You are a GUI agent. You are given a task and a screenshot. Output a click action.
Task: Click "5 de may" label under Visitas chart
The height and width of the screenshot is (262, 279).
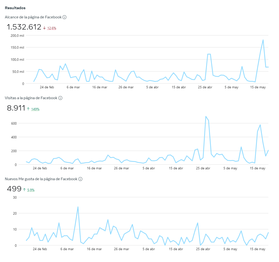(x=231, y=168)
